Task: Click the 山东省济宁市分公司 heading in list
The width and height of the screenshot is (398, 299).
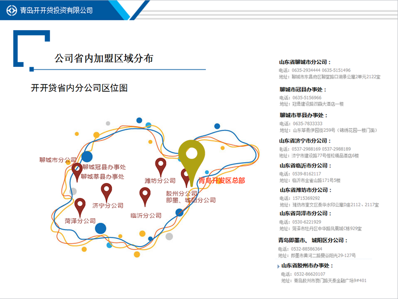Action: click(x=305, y=141)
